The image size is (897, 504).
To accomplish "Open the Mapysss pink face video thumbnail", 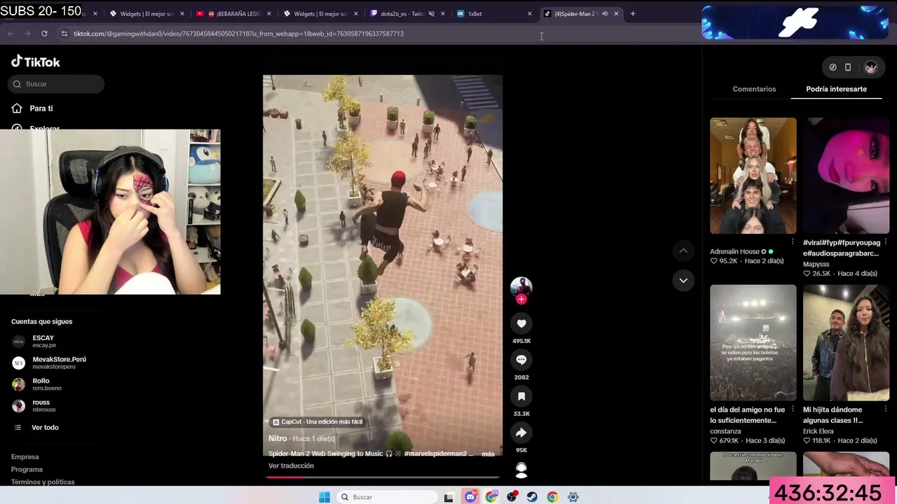I will pyautogui.click(x=846, y=176).
